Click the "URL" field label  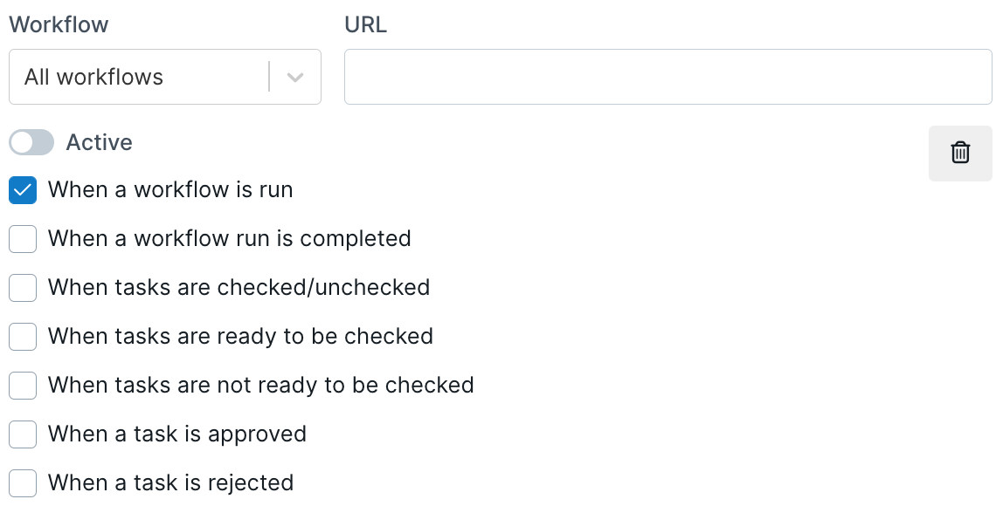[x=365, y=24]
